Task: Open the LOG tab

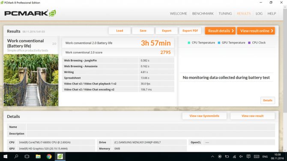Action: [x=259, y=14]
